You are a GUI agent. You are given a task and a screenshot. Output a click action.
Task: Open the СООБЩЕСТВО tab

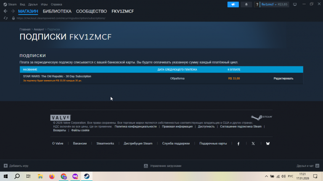coord(91,11)
